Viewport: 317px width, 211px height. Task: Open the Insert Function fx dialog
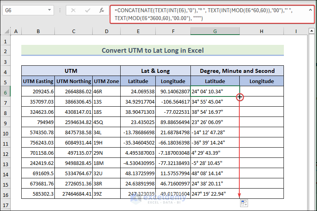click(x=102, y=10)
